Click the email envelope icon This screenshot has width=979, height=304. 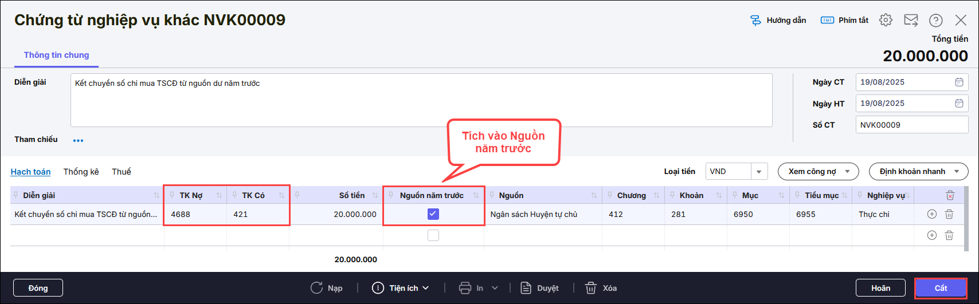point(911,20)
